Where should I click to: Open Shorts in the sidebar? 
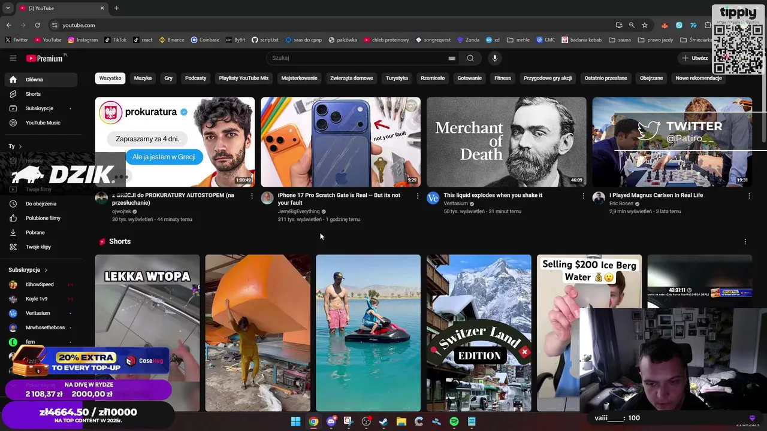point(41,94)
